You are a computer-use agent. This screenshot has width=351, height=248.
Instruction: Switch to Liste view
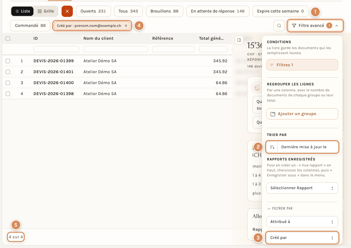23,11
